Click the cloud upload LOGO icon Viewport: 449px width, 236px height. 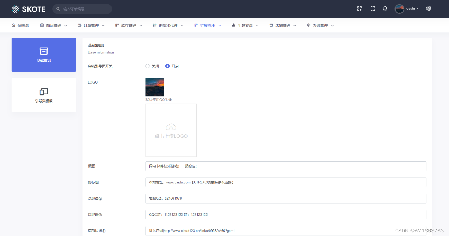(x=171, y=127)
